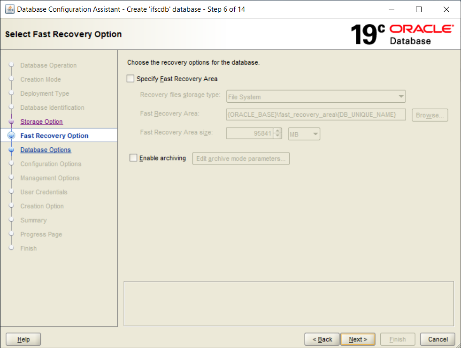The image size is (461, 348).
Task: Increase Fast Recovery Area size spinner
Action: coord(278,131)
